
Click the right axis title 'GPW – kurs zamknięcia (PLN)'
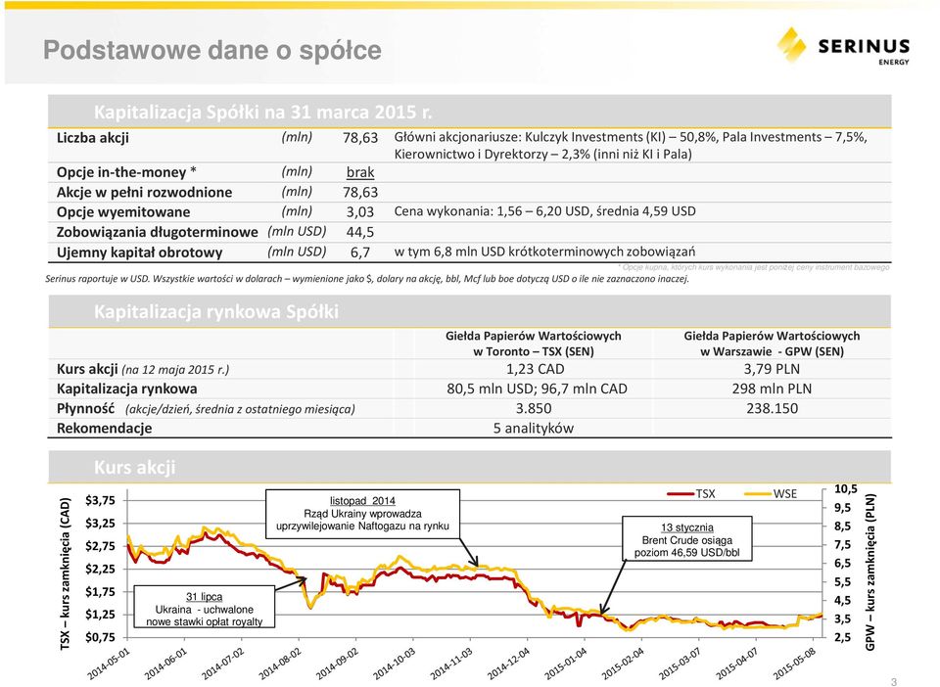[x=871, y=572]
